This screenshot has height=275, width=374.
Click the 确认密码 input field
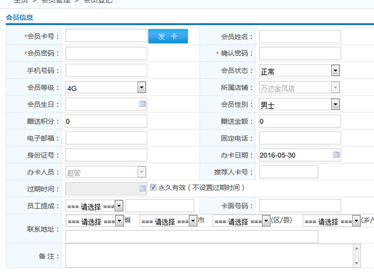pos(300,53)
